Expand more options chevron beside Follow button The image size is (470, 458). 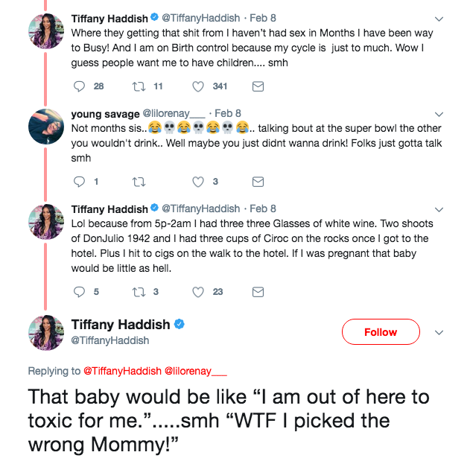(x=439, y=332)
